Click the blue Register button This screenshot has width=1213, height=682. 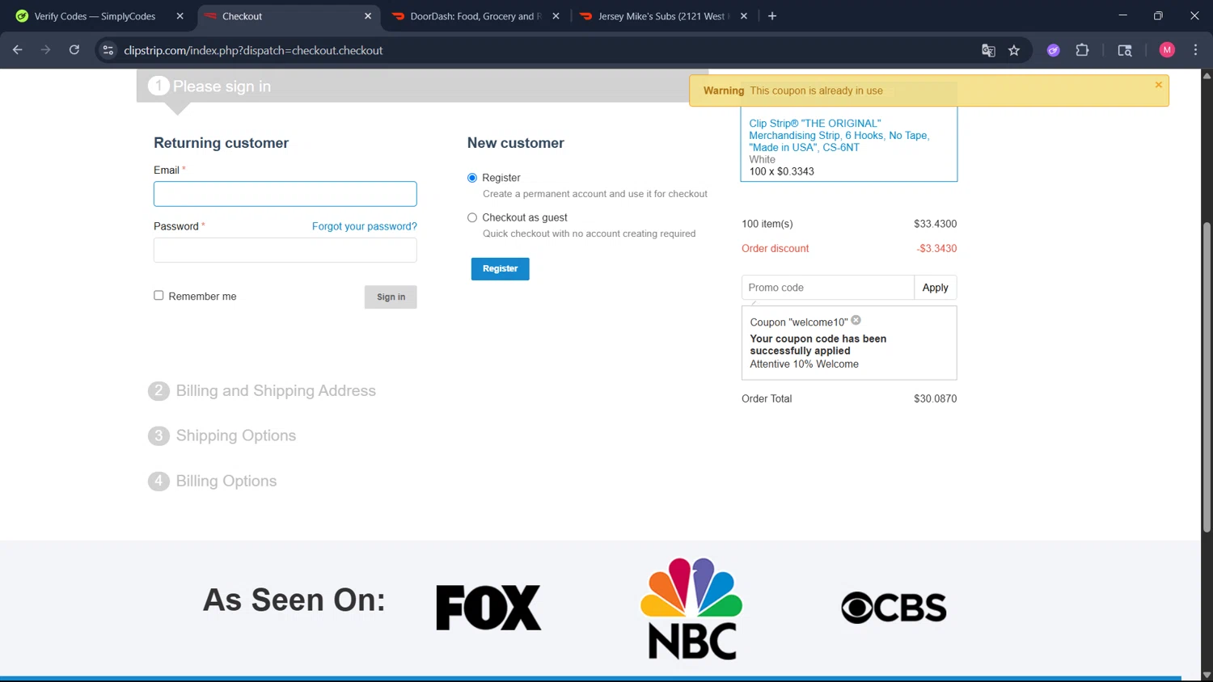[x=501, y=268]
